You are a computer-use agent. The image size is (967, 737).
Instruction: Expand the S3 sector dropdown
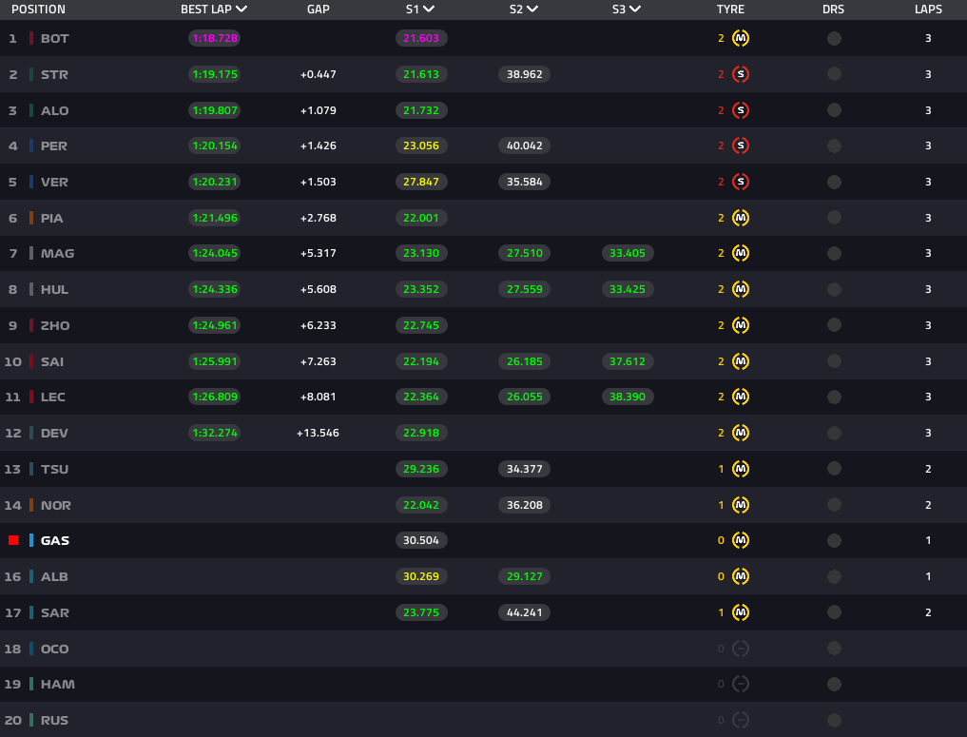[635, 10]
